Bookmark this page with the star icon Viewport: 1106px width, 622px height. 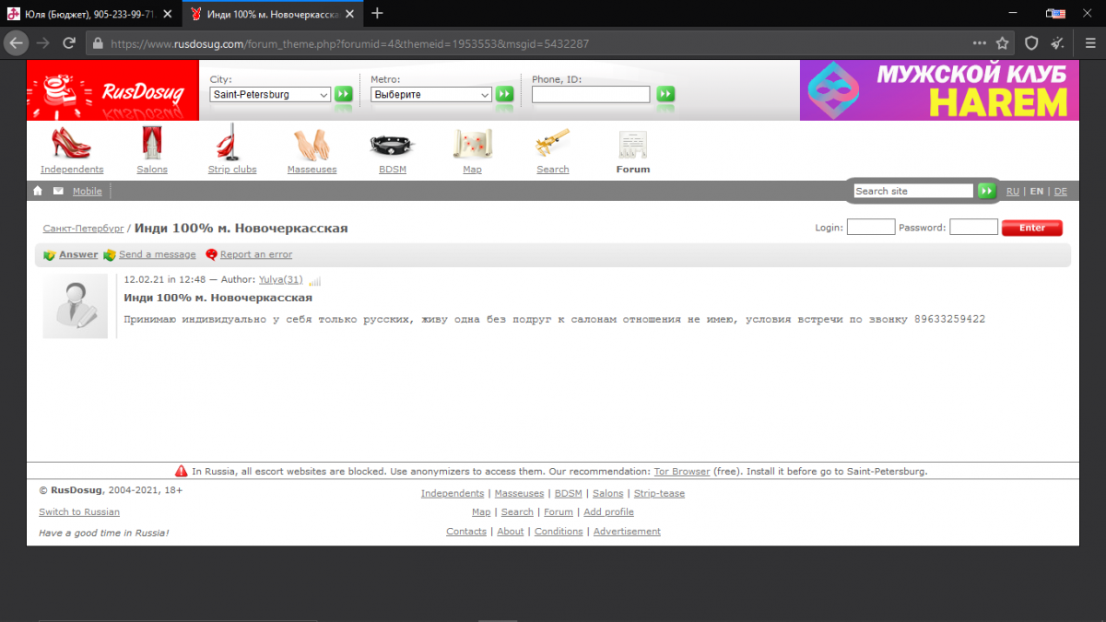point(1003,43)
